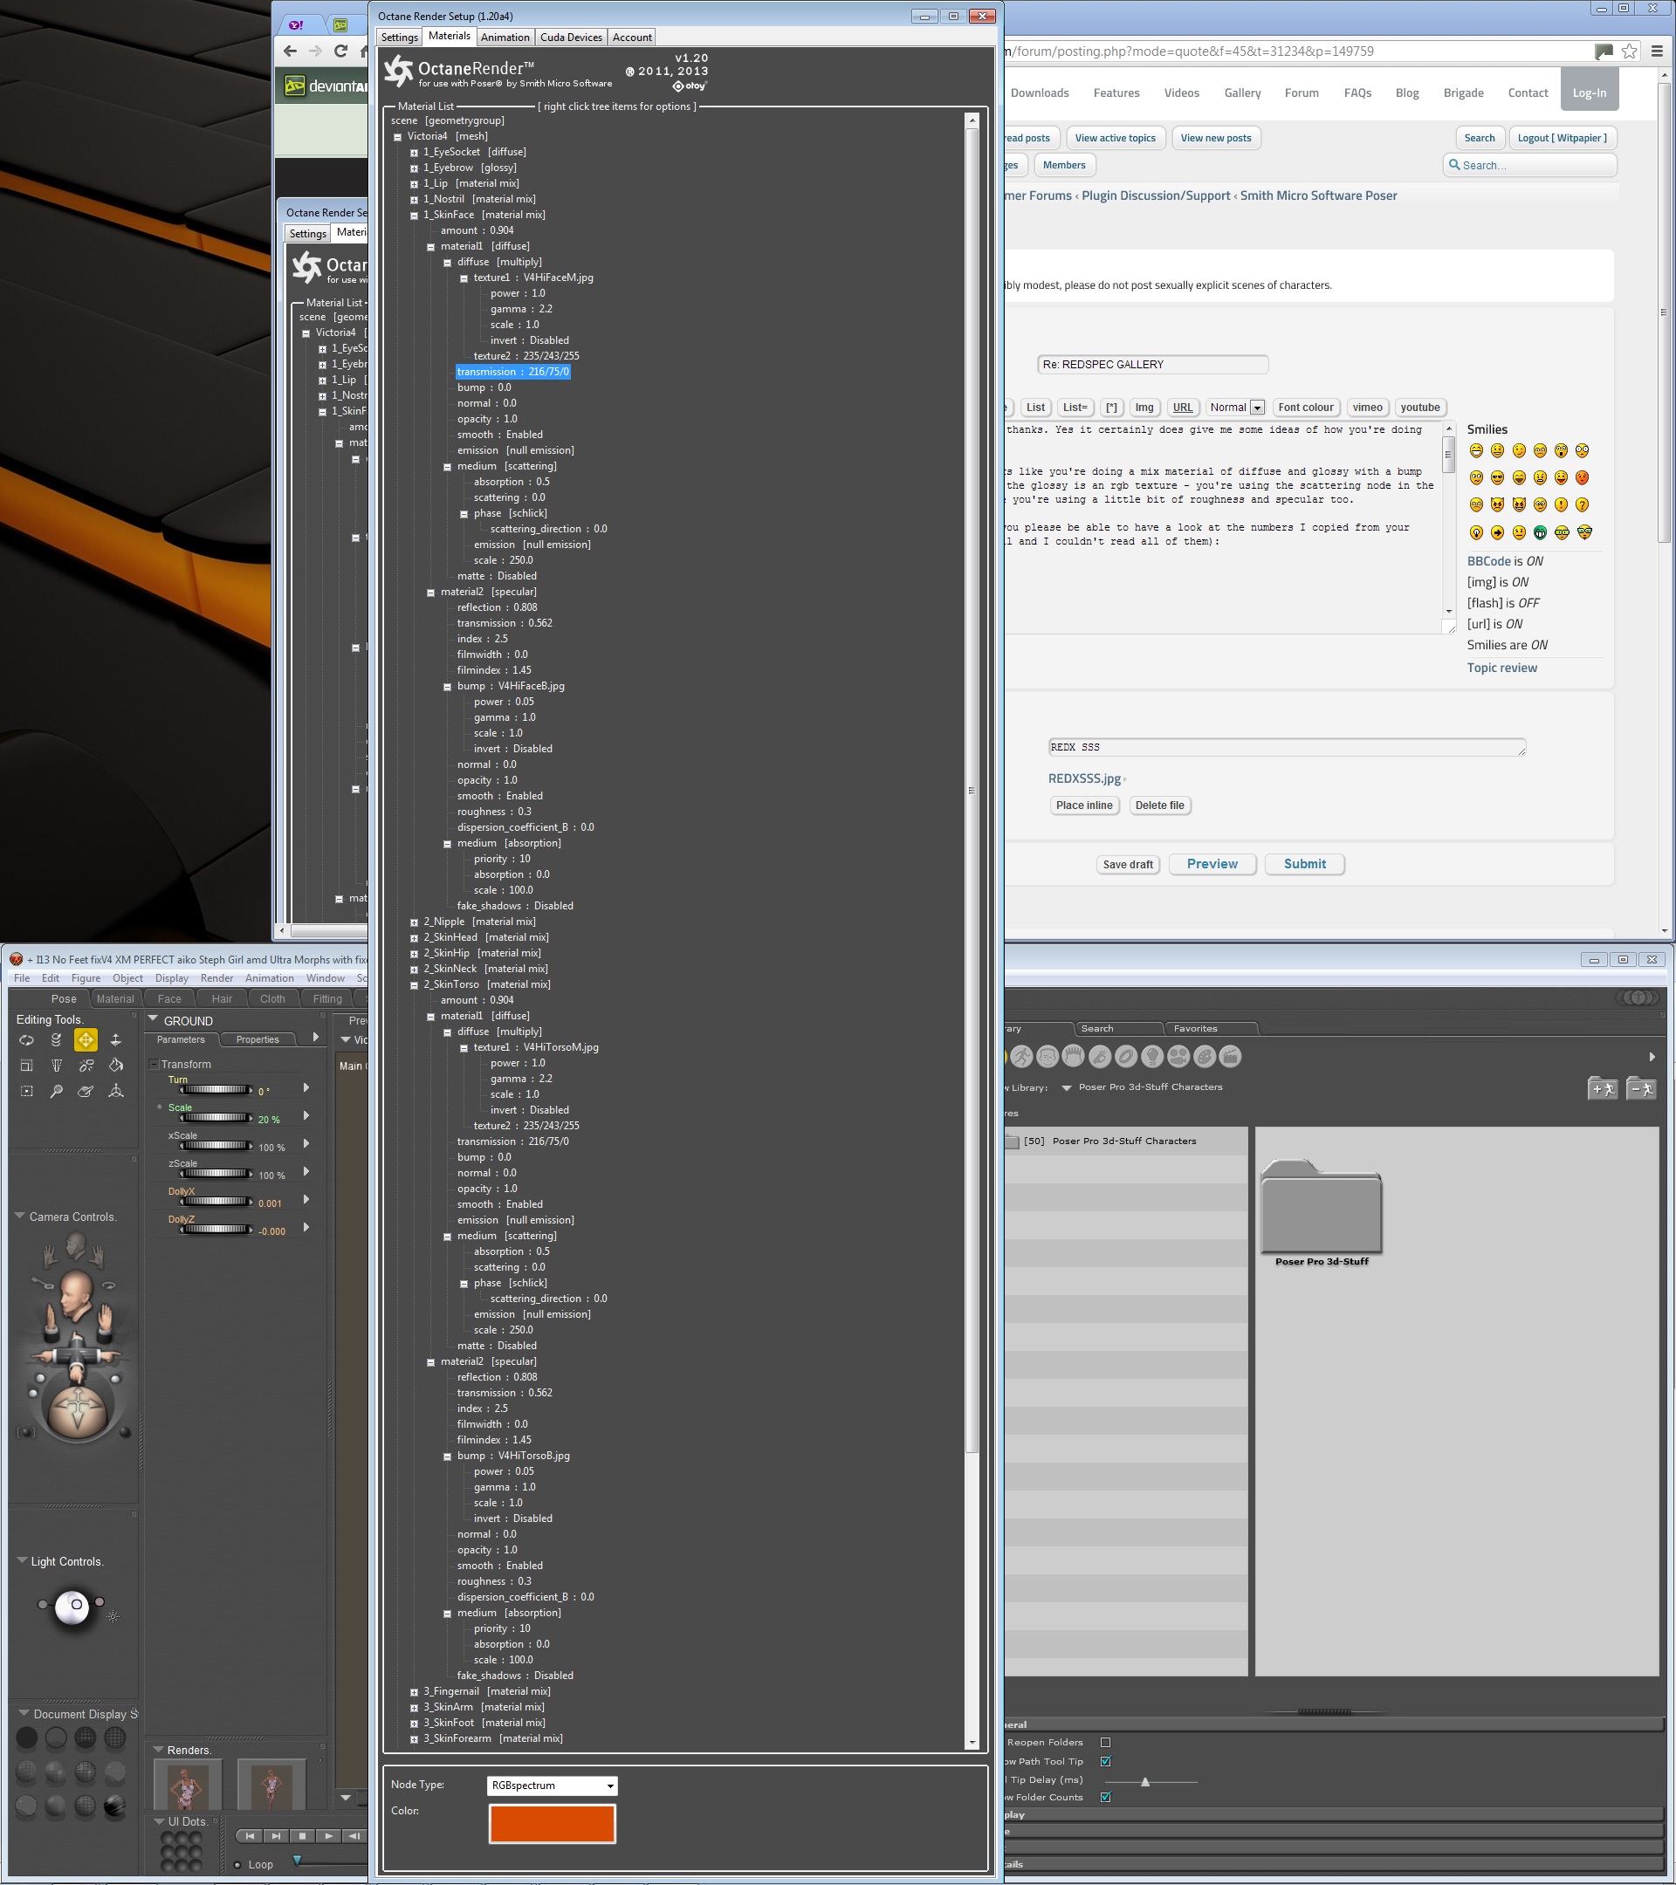Click the Lights library category icon
This screenshot has height=1885, width=1676.
pos(1151,1057)
